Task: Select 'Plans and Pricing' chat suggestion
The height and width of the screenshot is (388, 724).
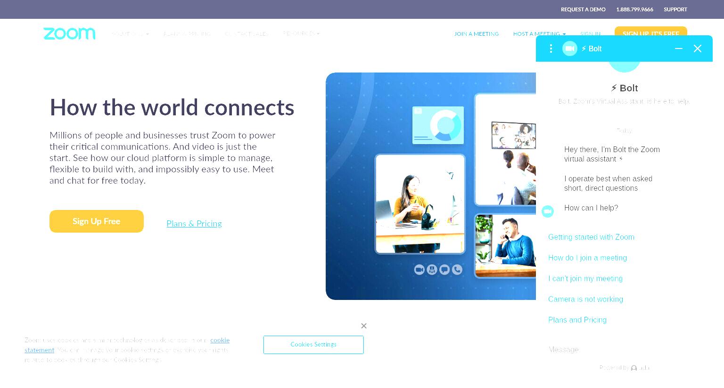Action: click(577, 320)
